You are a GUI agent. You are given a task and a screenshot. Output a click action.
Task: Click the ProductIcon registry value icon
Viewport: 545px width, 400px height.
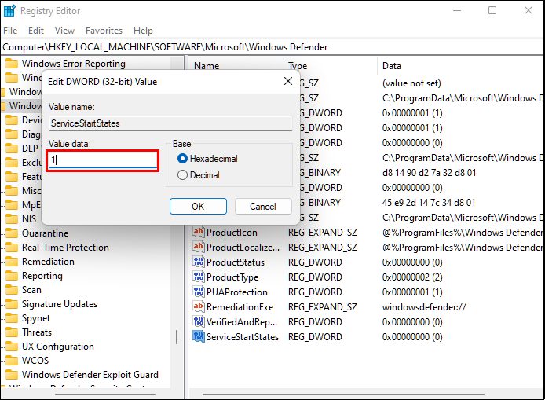point(199,233)
